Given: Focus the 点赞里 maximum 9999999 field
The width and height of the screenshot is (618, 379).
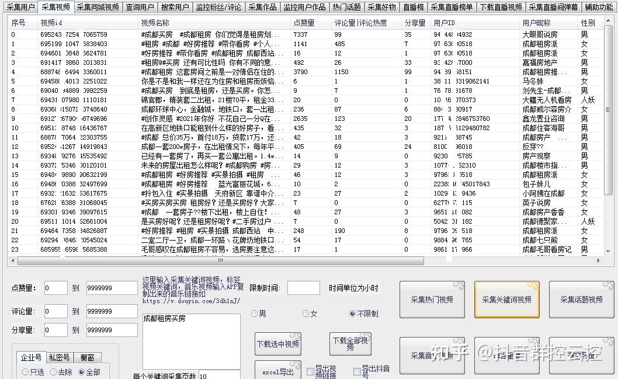Looking at the screenshot, I should pyautogui.click(x=112, y=288).
